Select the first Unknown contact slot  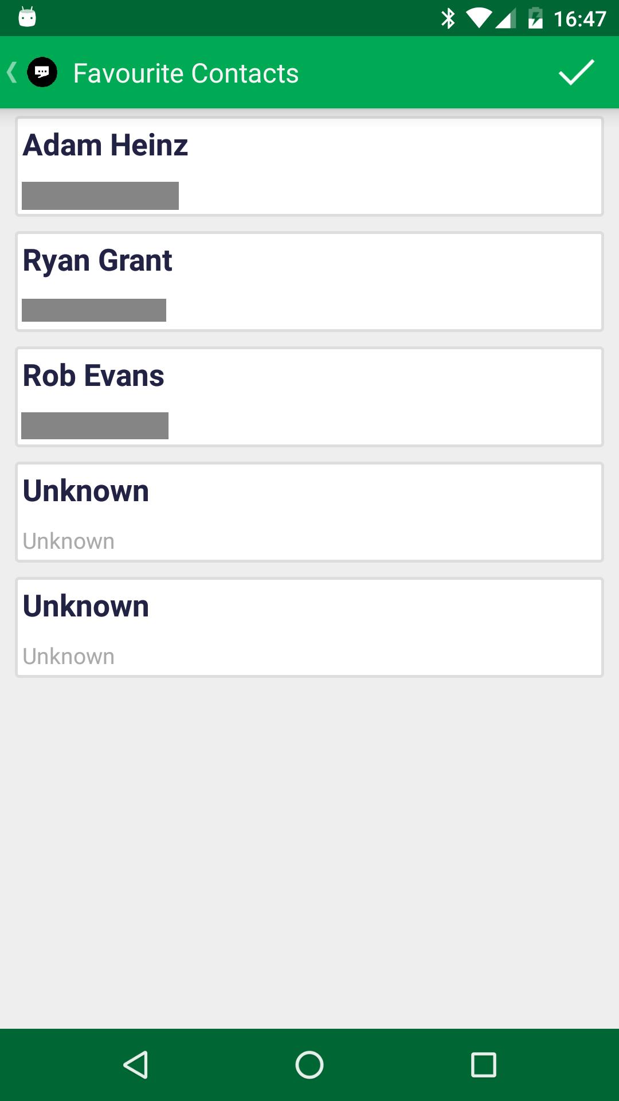click(x=309, y=512)
